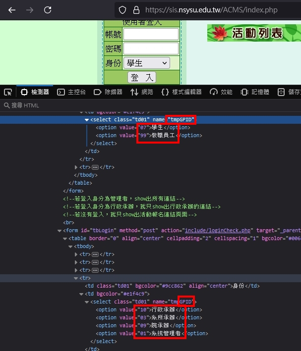Open the shield tracking protection icon
301x351 pixels.
[122, 10]
